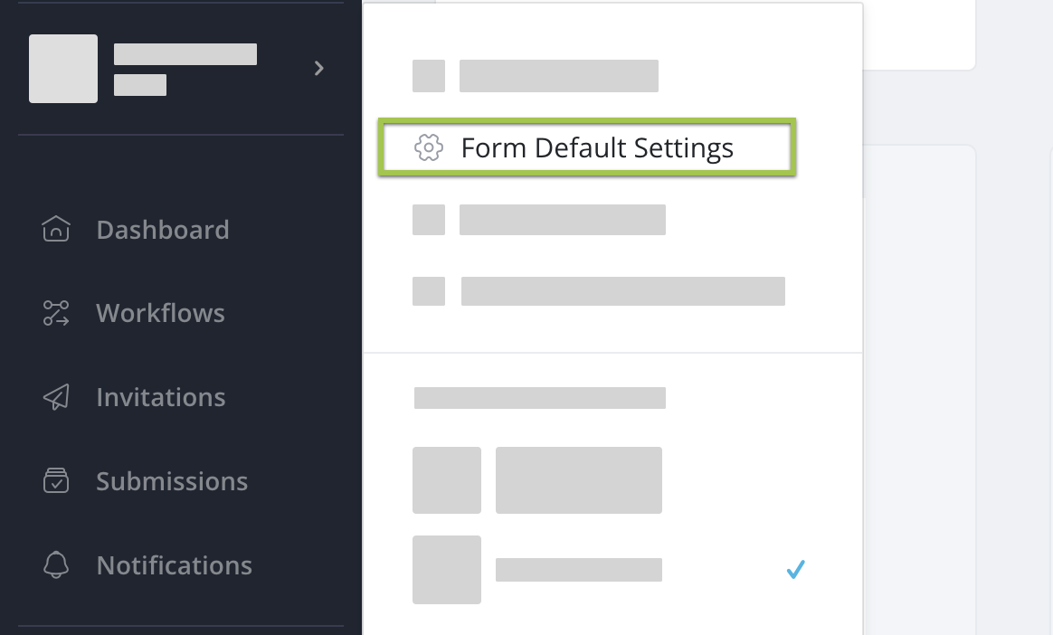Select the Form Default Settings text
The height and width of the screenshot is (635, 1053).
pyautogui.click(x=597, y=147)
